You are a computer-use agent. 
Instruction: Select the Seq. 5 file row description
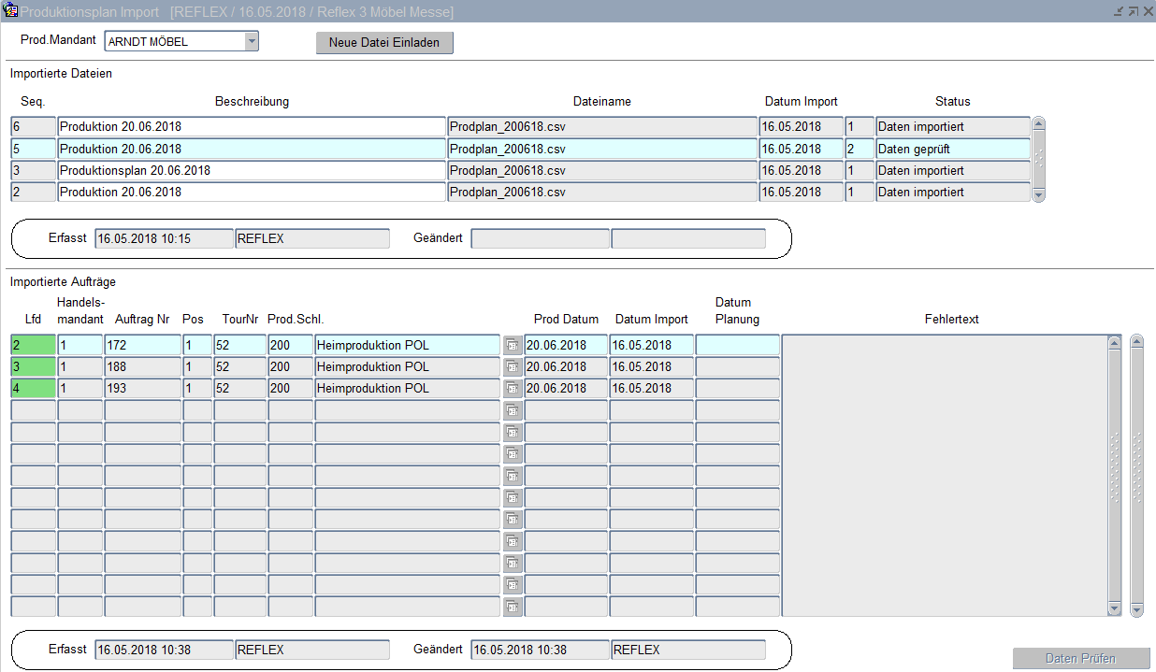(x=251, y=149)
